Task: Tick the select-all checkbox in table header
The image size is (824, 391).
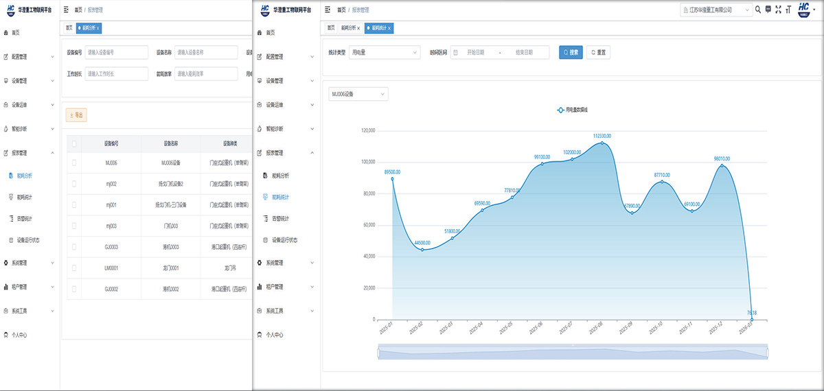Action: pyautogui.click(x=74, y=144)
